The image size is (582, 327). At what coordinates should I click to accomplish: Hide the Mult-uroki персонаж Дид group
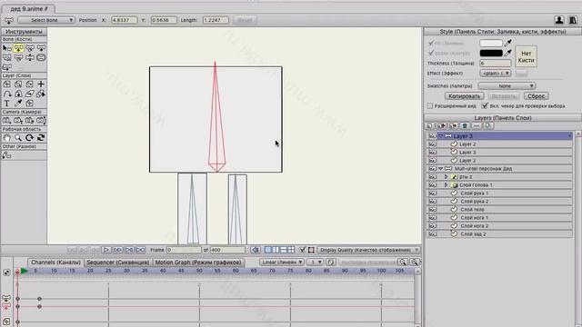point(433,169)
